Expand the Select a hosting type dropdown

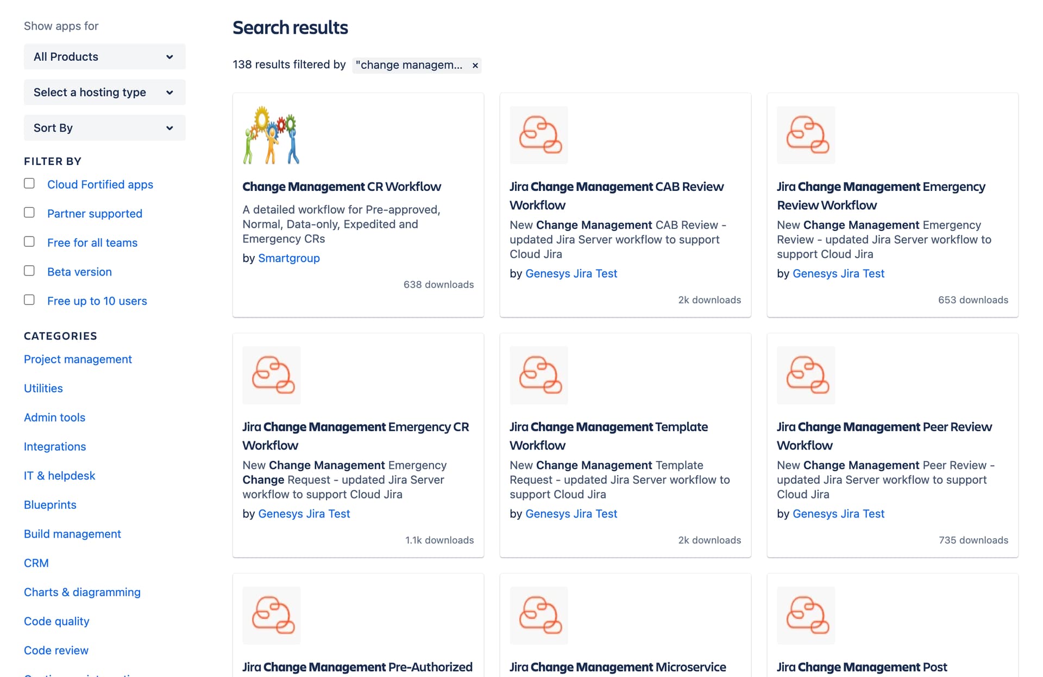[104, 92]
